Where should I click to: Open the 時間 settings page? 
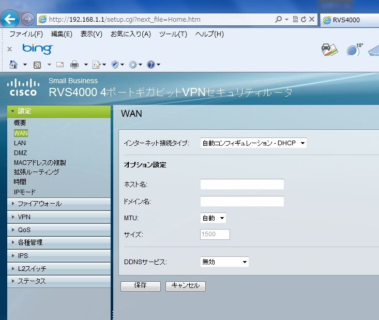[x=20, y=182]
